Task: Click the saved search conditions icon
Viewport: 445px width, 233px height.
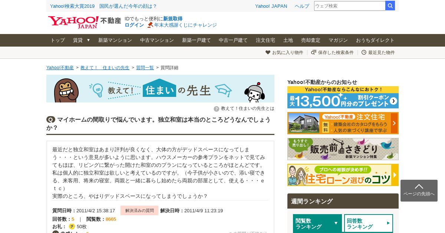Action: [x=314, y=53]
